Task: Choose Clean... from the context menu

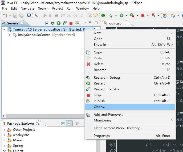Action: click(130, 107)
